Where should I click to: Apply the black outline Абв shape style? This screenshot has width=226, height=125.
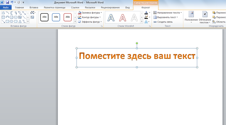point(44,17)
